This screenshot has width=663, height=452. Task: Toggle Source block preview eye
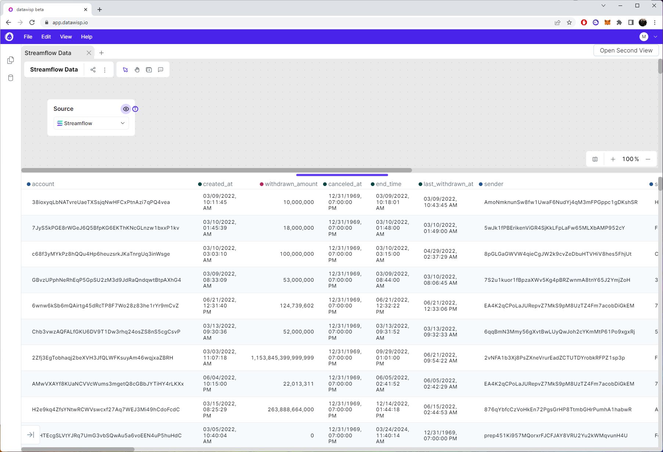tap(126, 109)
